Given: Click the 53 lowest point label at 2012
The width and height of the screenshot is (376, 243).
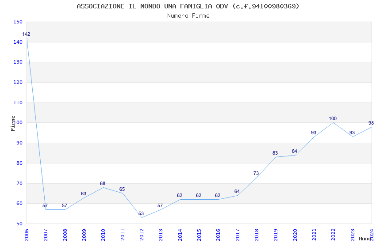Looking at the screenshot, I should click(x=141, y=213).
